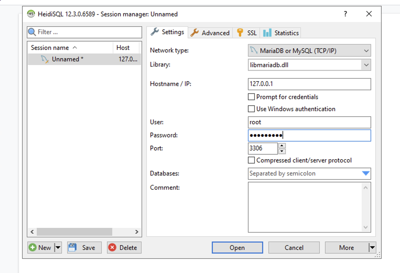Toggle Use Windows authentication checkbox
The height and width of the screenshot is (273, 400).
pyautogui.click(x=251, y=109)
